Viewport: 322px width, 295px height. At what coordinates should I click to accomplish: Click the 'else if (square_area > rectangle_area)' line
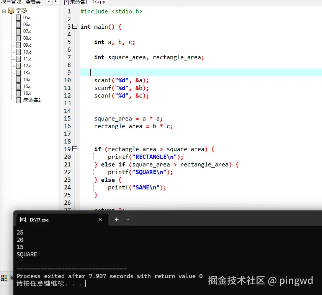coord(166,165)
